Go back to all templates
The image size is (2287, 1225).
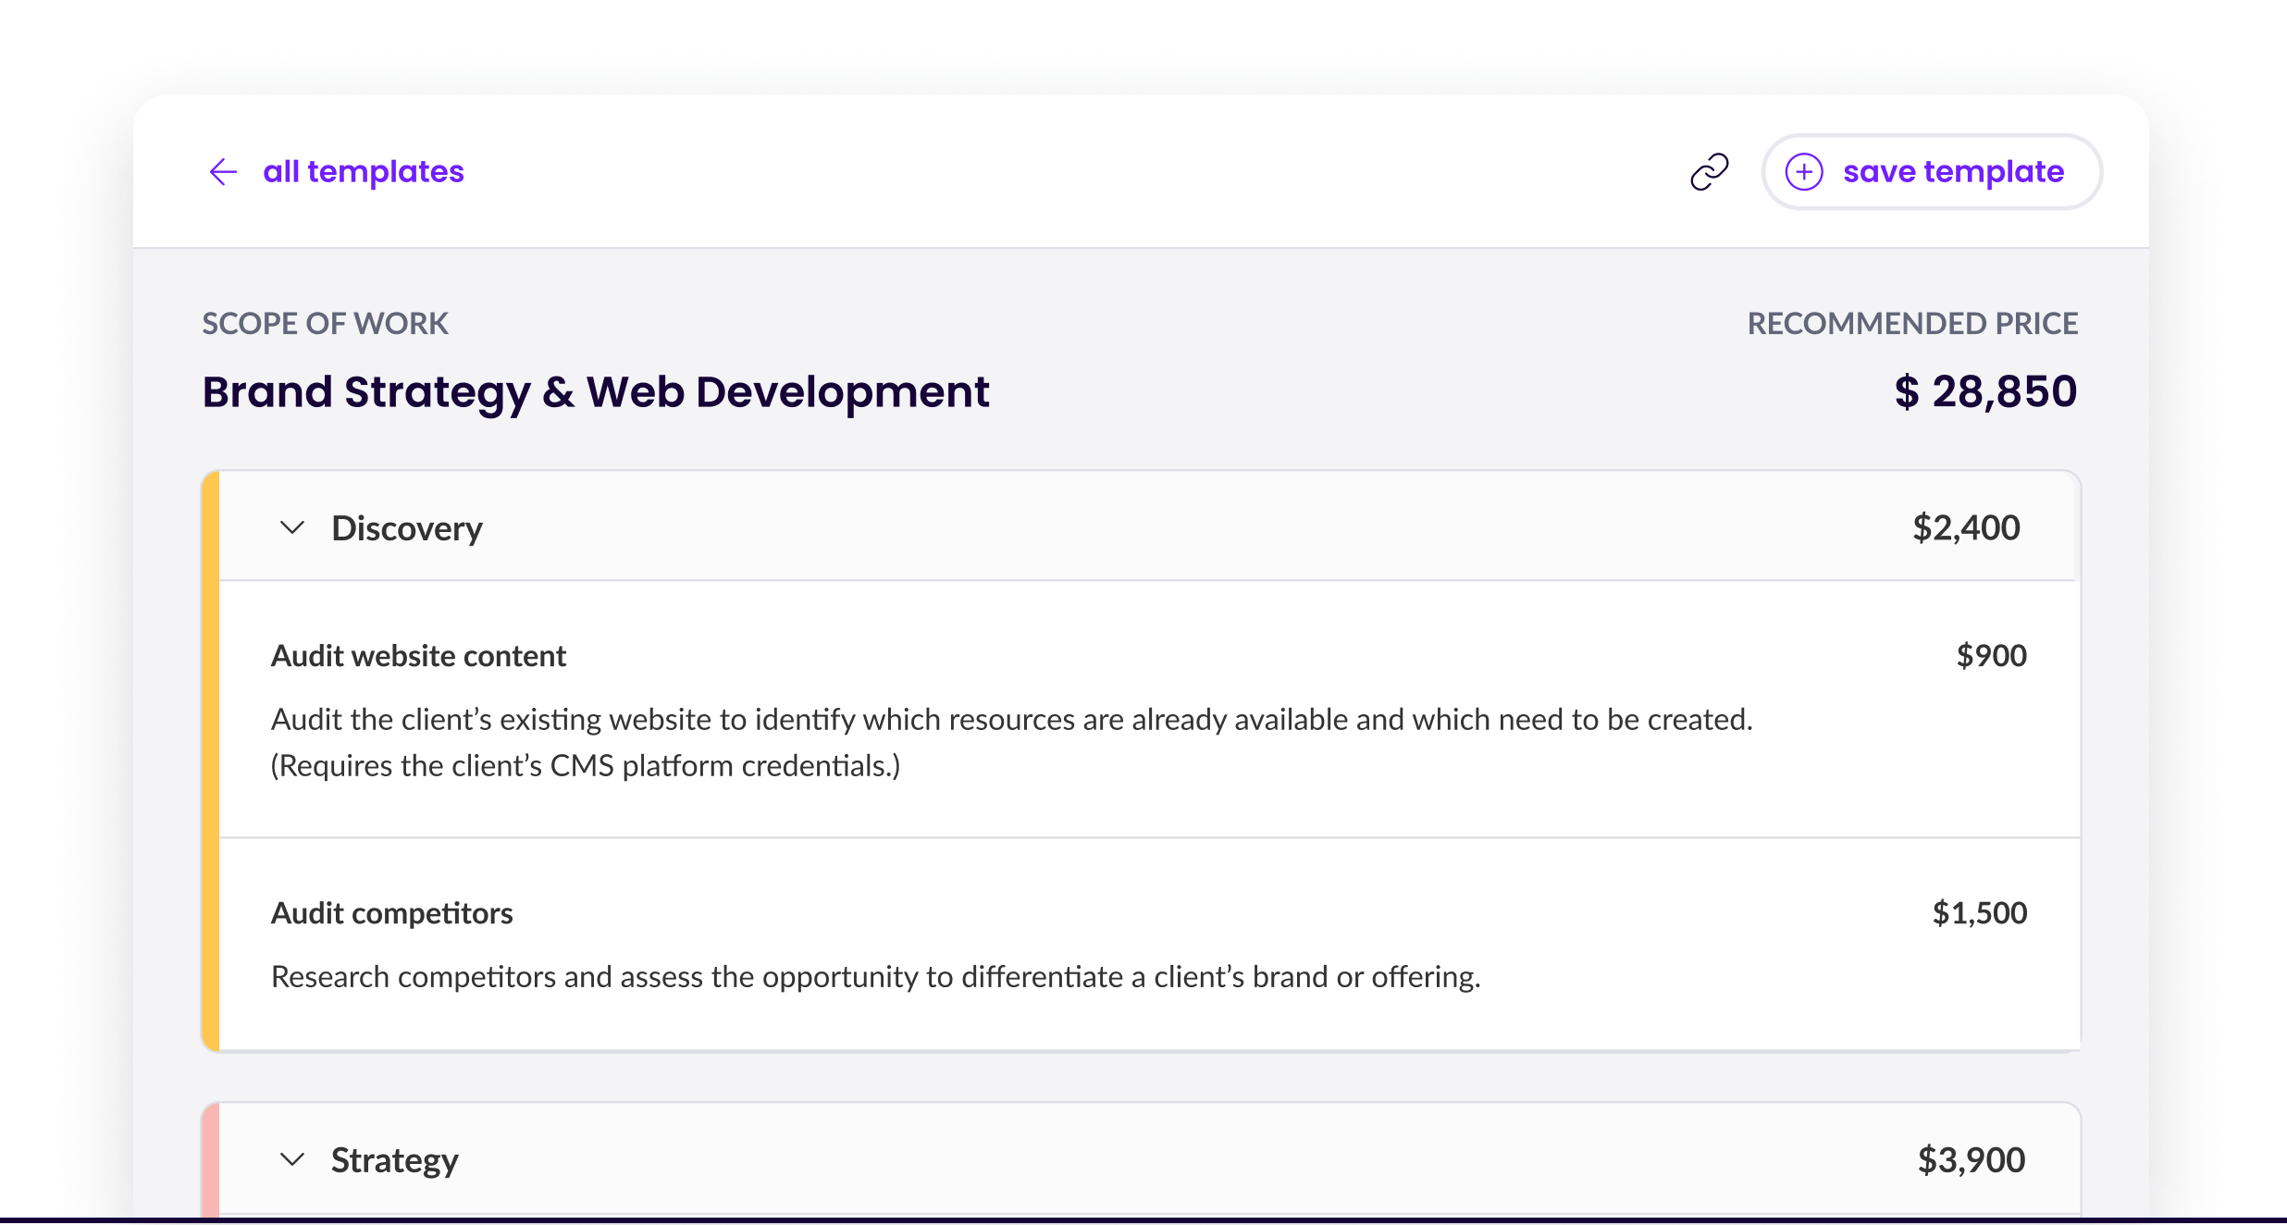tap(363, 172)
